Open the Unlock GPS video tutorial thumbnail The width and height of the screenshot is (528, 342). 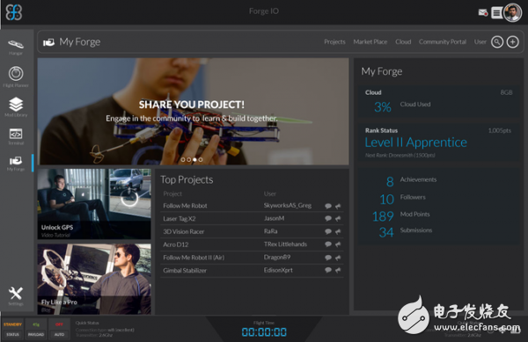click(x=94, y=204)
